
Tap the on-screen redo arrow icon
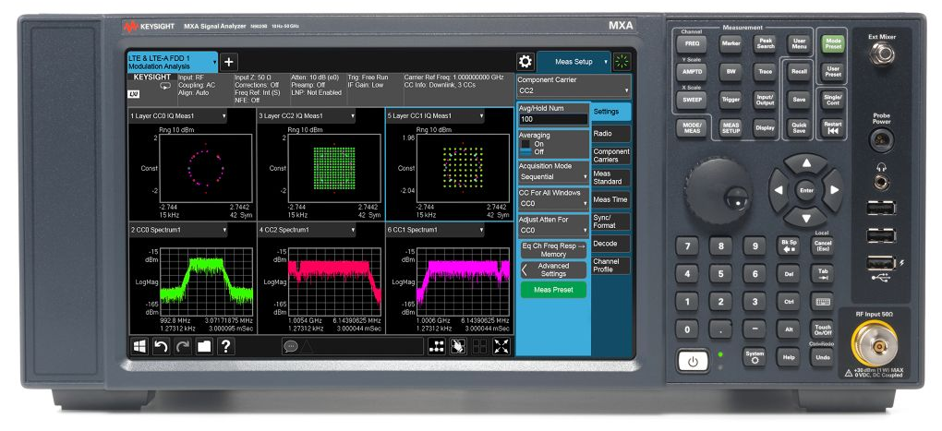pyautogui.click(x=183, y=346)
